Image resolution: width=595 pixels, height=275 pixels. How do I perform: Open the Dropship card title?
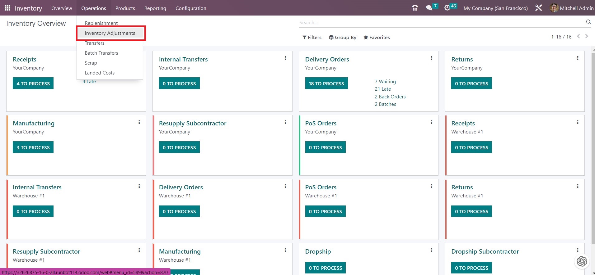[x=318, y=251]
